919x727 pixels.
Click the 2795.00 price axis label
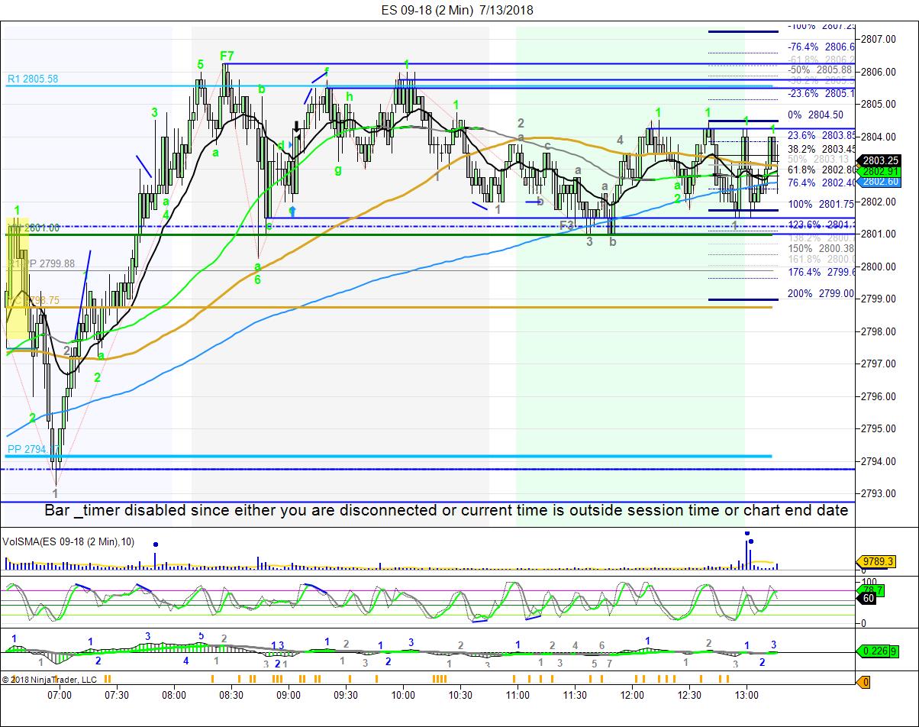tap(880, 428)
